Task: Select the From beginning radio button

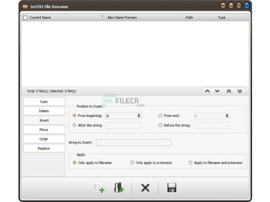Action: coord(74,115)
